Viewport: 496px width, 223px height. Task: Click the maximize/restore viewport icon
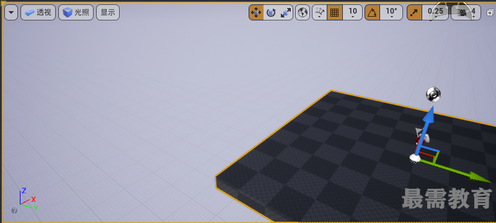(490, 12)
